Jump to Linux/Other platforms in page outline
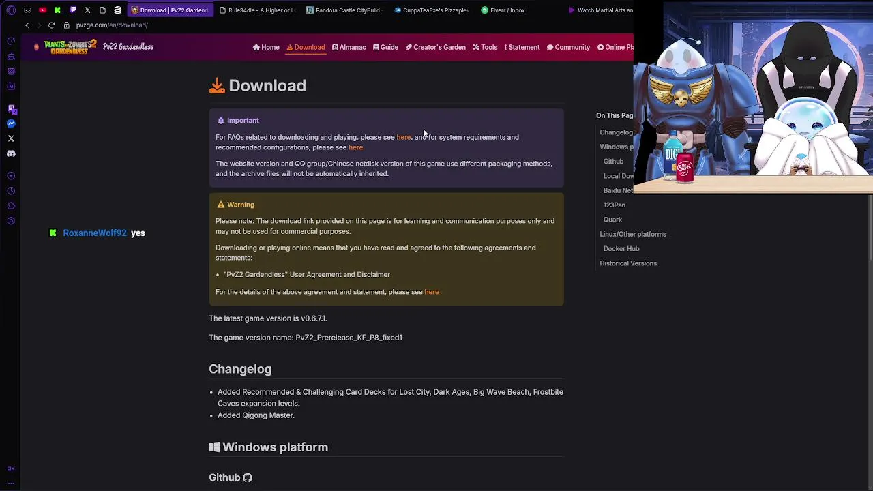This screenshot has width=873, height=491. click(x=633, y=234)
